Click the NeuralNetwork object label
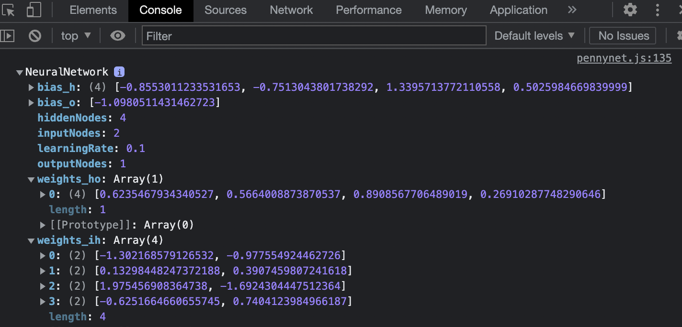Viewport: 682px width, 327px height. point(67,72)
